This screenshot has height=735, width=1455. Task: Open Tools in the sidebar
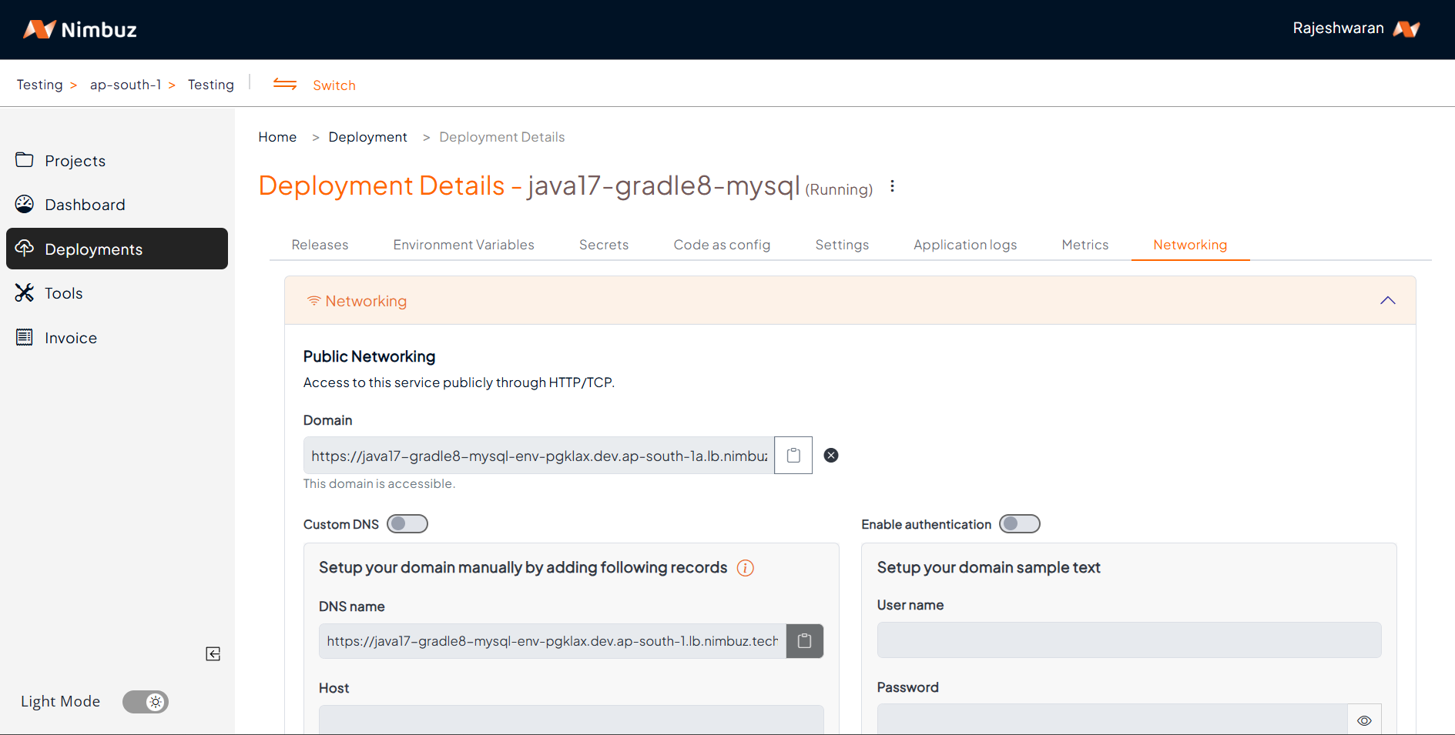[63, 293]
